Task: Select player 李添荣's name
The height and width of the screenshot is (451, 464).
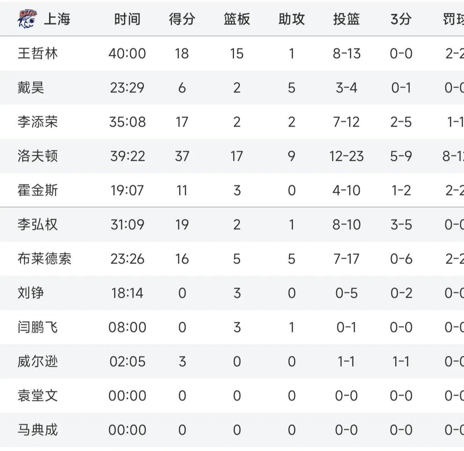Action: (38, 122)
